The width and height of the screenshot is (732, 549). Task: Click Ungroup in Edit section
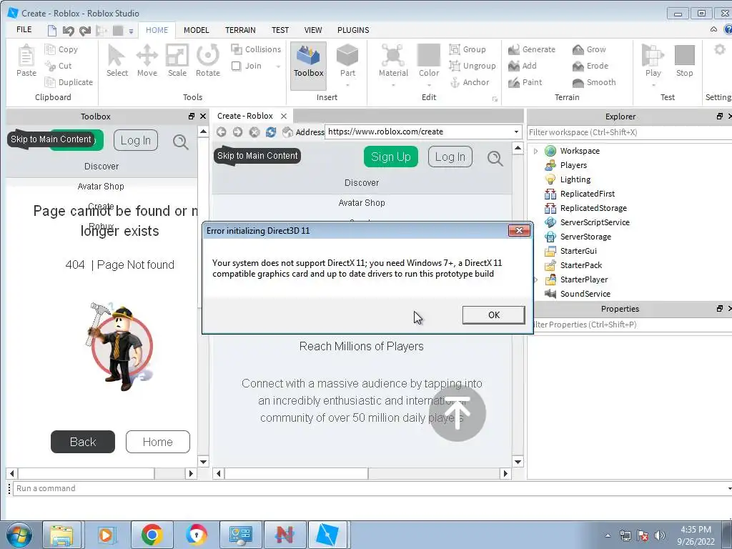[x=473, y=66]
